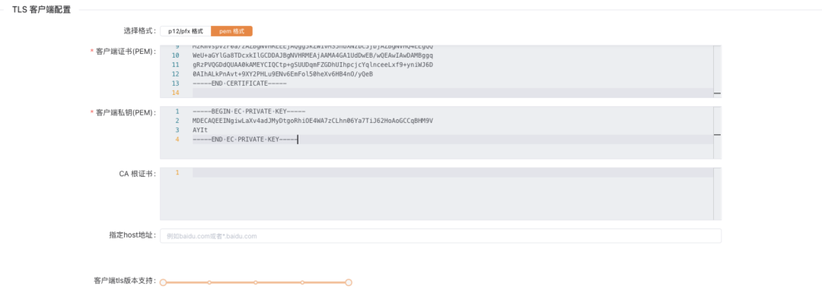
Task: Click the line starting with 0AIhALkPnAvt
Action: (x=282, y=74)
